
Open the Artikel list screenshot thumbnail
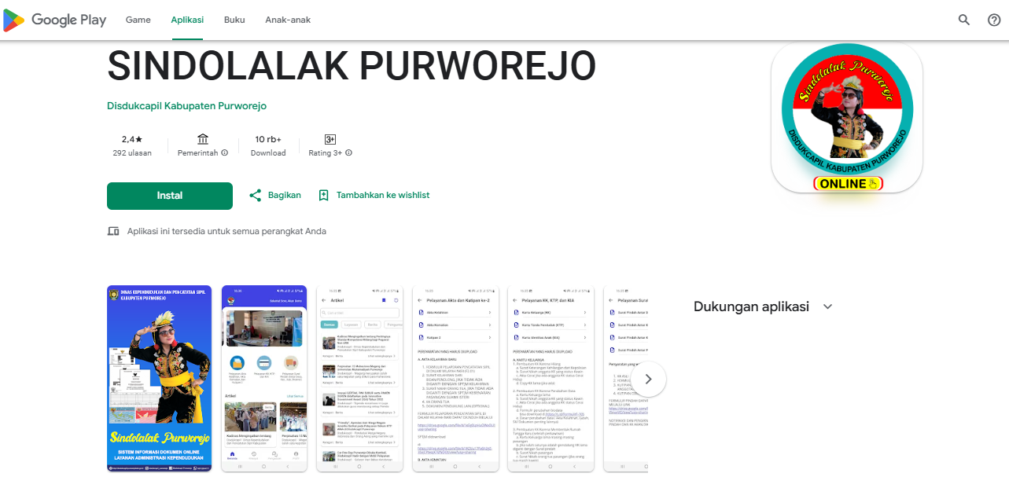[x=359, y=379]
